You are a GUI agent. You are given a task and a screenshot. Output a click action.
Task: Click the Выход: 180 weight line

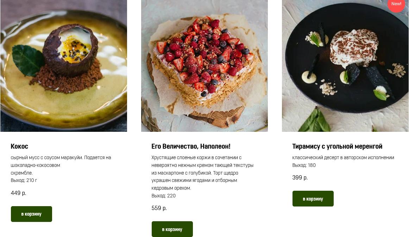coord(304,165)
